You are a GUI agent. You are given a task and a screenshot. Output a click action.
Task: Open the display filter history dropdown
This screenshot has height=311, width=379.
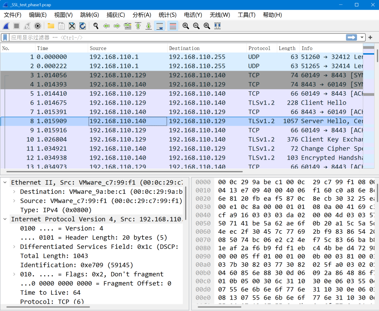coord(362,37)
